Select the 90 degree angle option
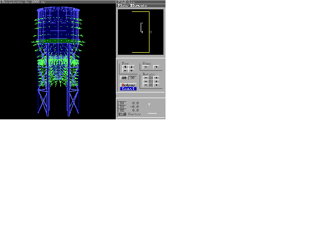Screen dimensions: 331x248 point(132,78)
